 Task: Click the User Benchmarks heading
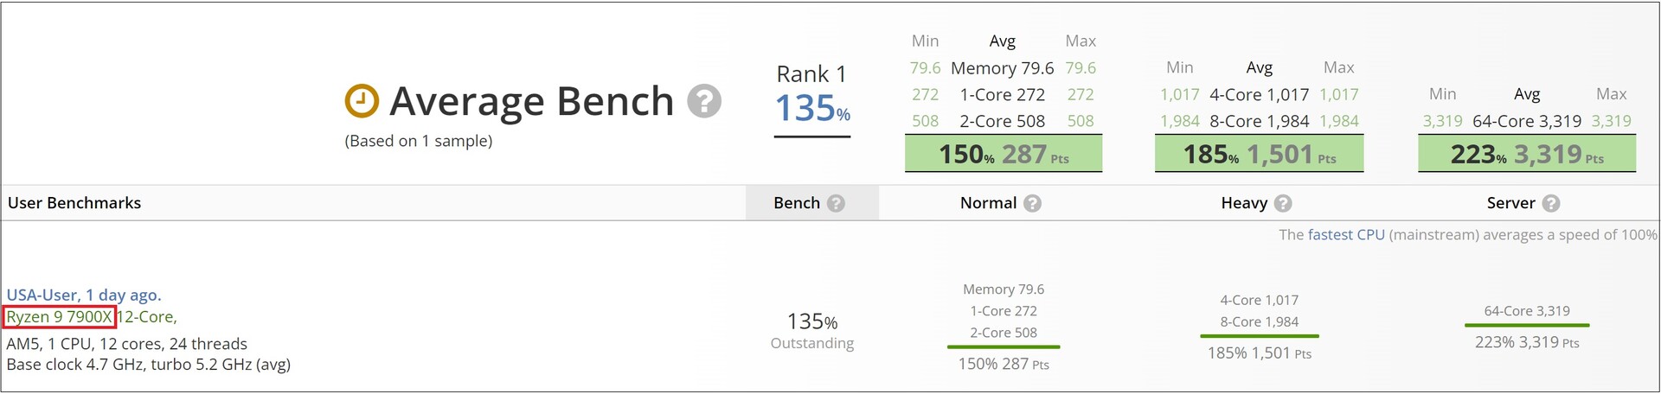[x=74, y=203]
